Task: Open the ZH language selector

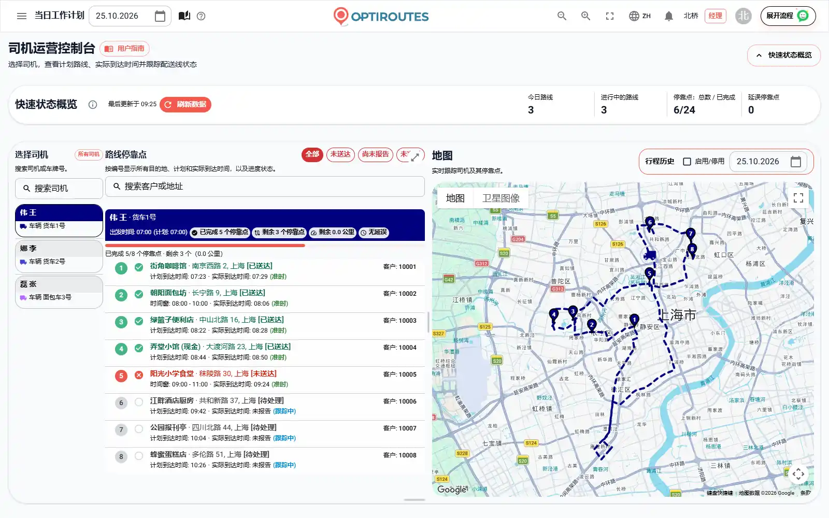Action: [640, 16]
